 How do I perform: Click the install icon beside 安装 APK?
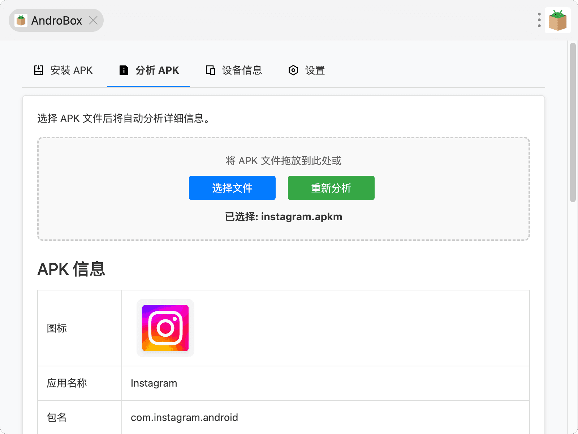(39, 70)
